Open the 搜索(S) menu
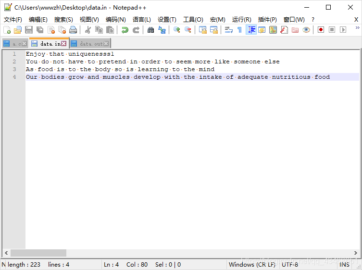362x270 pixels. [x=63, y=20]
